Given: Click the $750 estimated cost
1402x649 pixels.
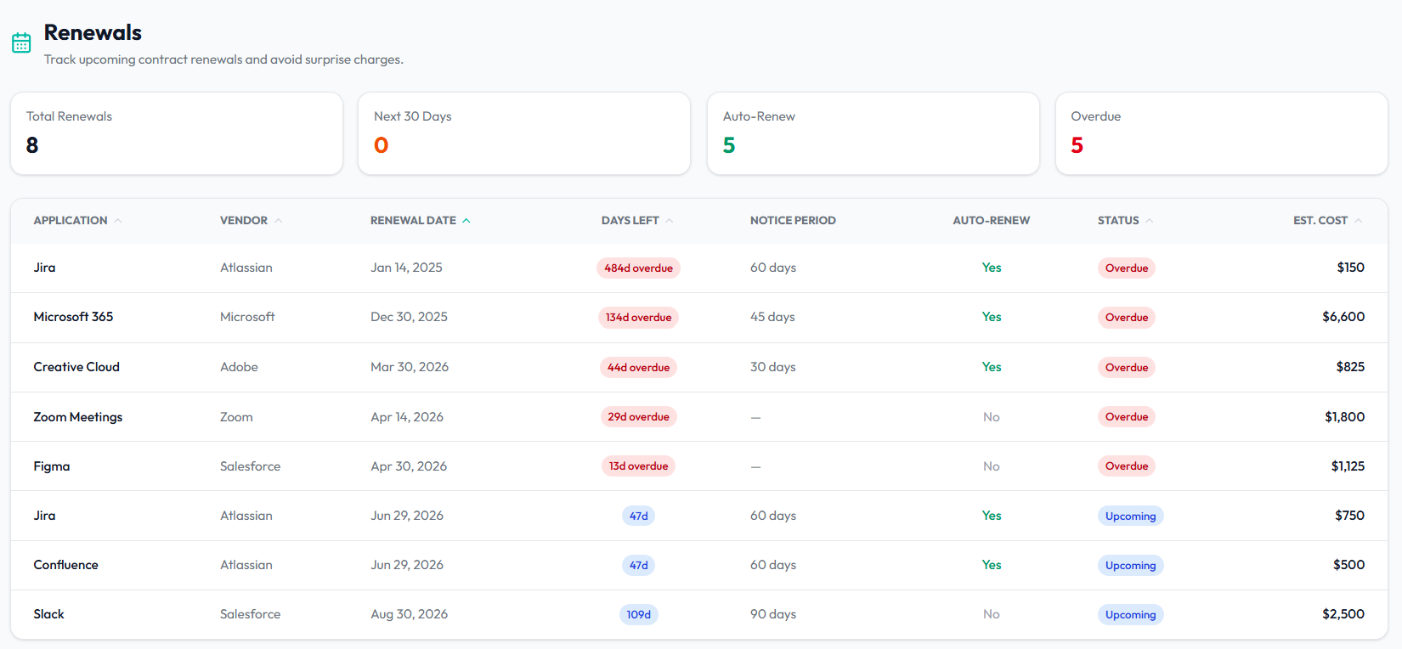Looking at the screenshot, I should point(1349,516).
